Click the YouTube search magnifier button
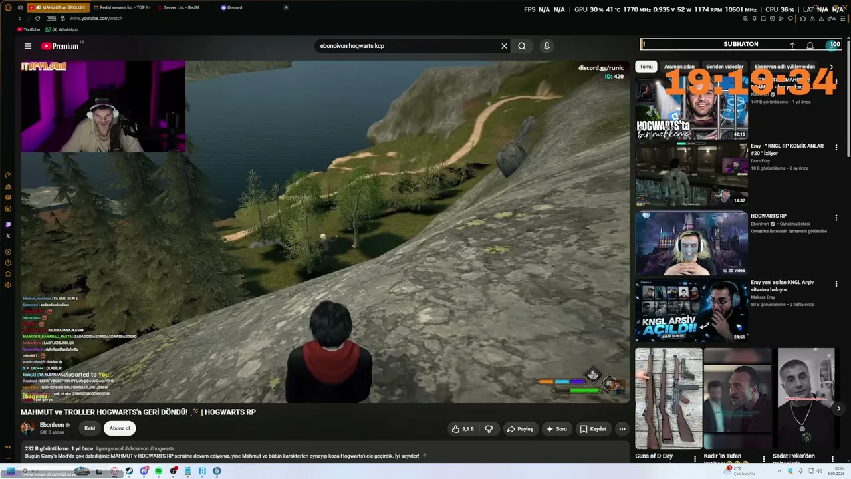The image size is (851, 479). pyautogui.click(x=522, y=46)
